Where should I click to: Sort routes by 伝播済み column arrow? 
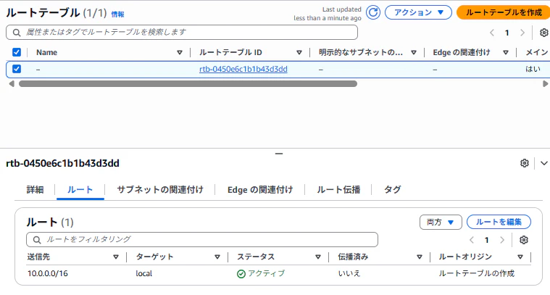pyautogui.click(x=420, y=257)
